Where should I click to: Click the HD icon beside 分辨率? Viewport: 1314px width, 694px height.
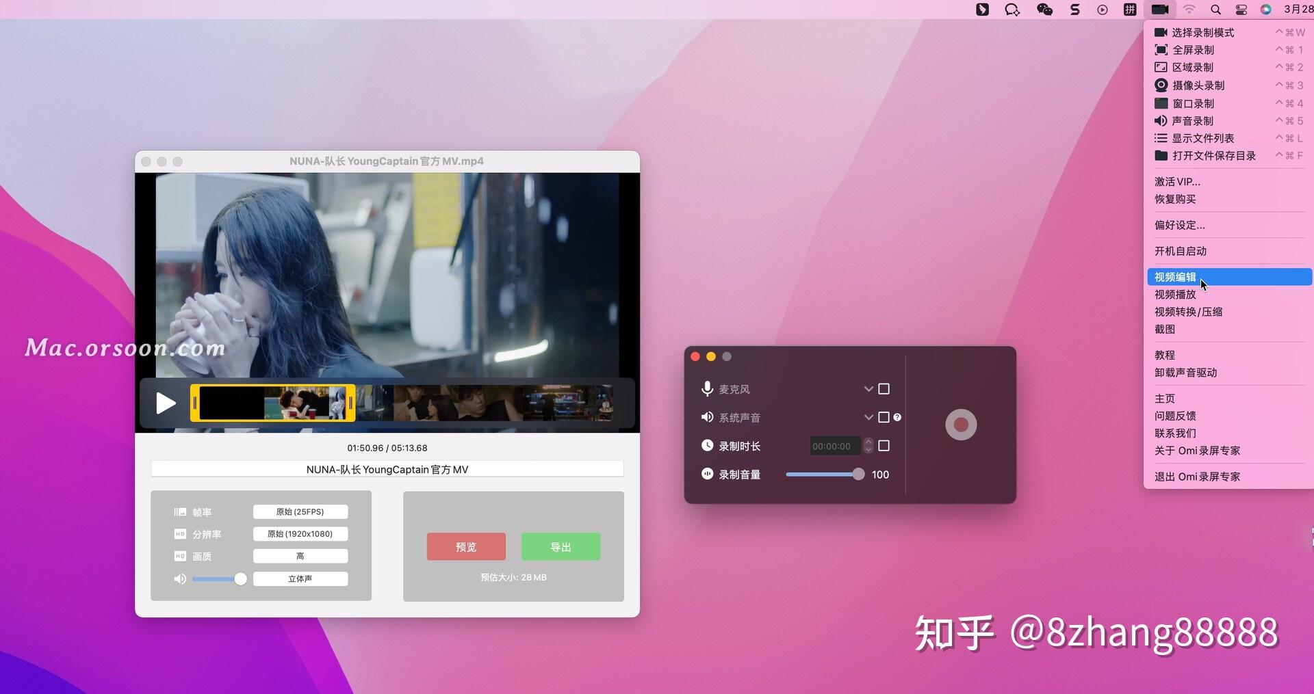pyautogui.click(x=180, y=534)
